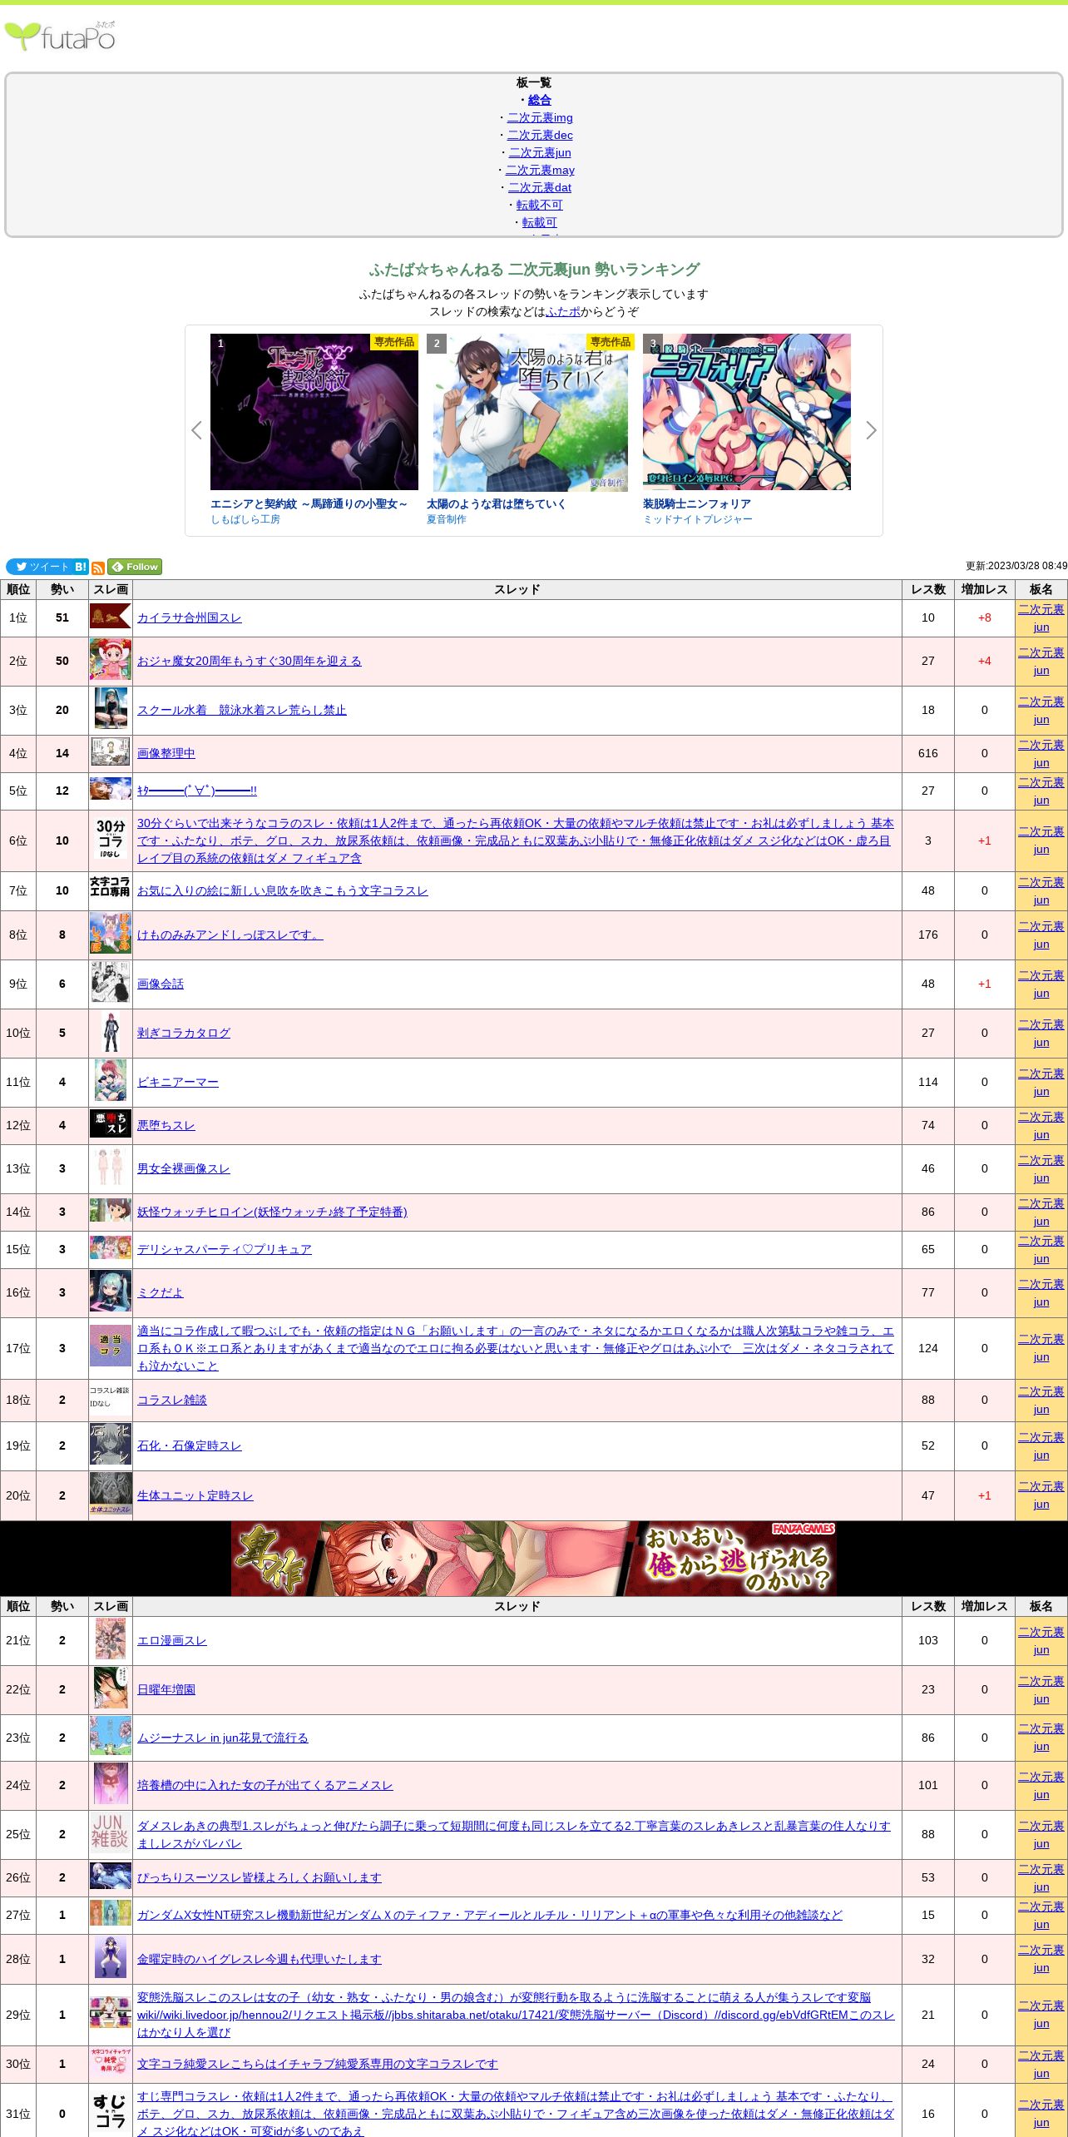The width and height of the screenshot is (1068, 2137).
Task: Show previous carousel items with left arrow
Action: click(x=196, y=430)
